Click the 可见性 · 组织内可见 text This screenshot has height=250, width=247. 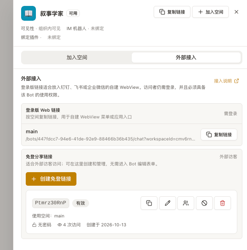point(41,28)
